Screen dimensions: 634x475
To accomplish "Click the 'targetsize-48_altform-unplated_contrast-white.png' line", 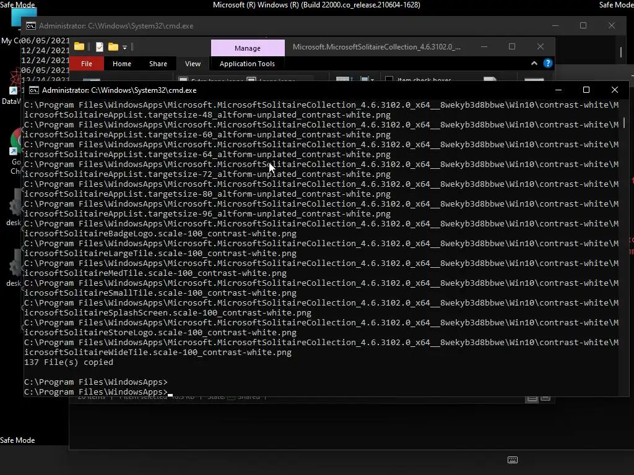I will 207,114.
